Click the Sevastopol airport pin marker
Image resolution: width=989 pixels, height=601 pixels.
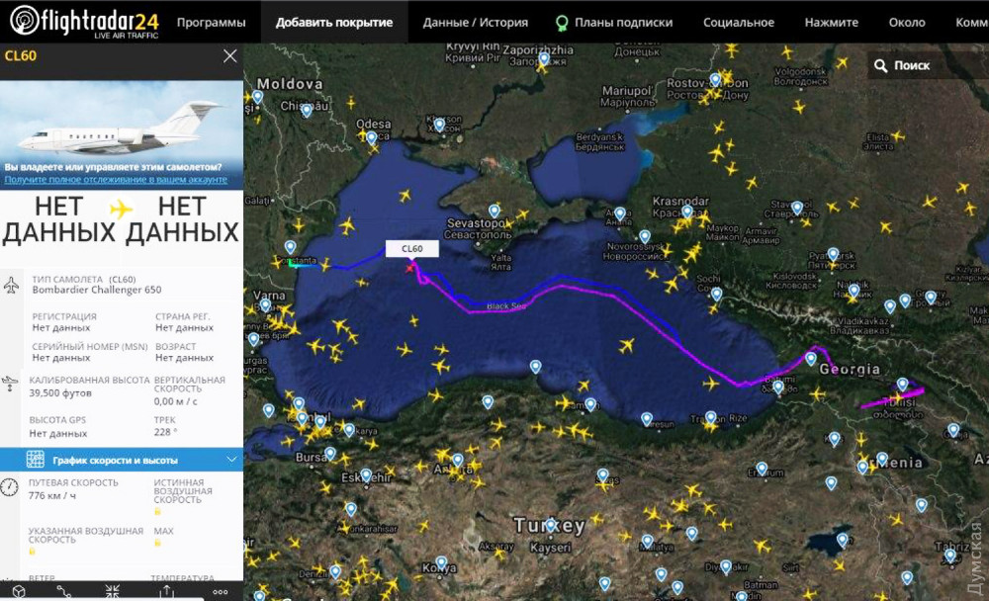click(x=494, y=211)
